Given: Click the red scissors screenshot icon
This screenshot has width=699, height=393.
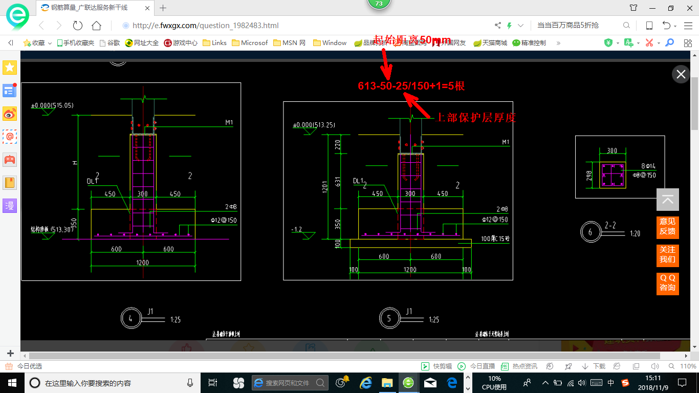Looking at the screenshot, I should [649, 43].
